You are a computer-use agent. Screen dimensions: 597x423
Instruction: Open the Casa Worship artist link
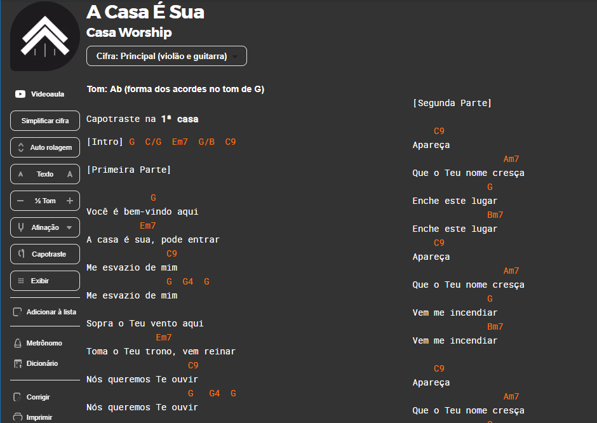(129, 32)
